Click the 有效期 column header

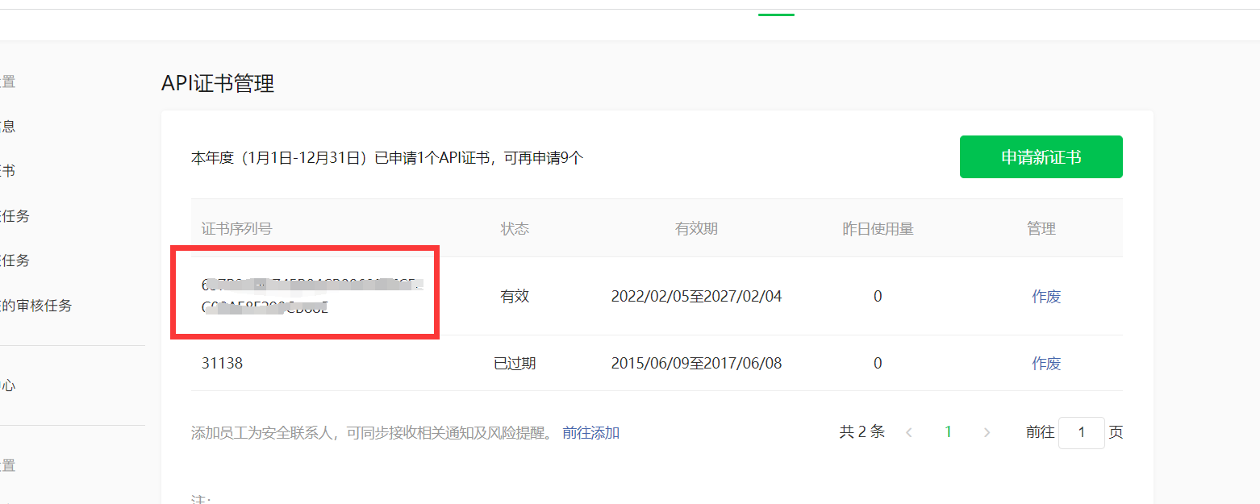696,228
